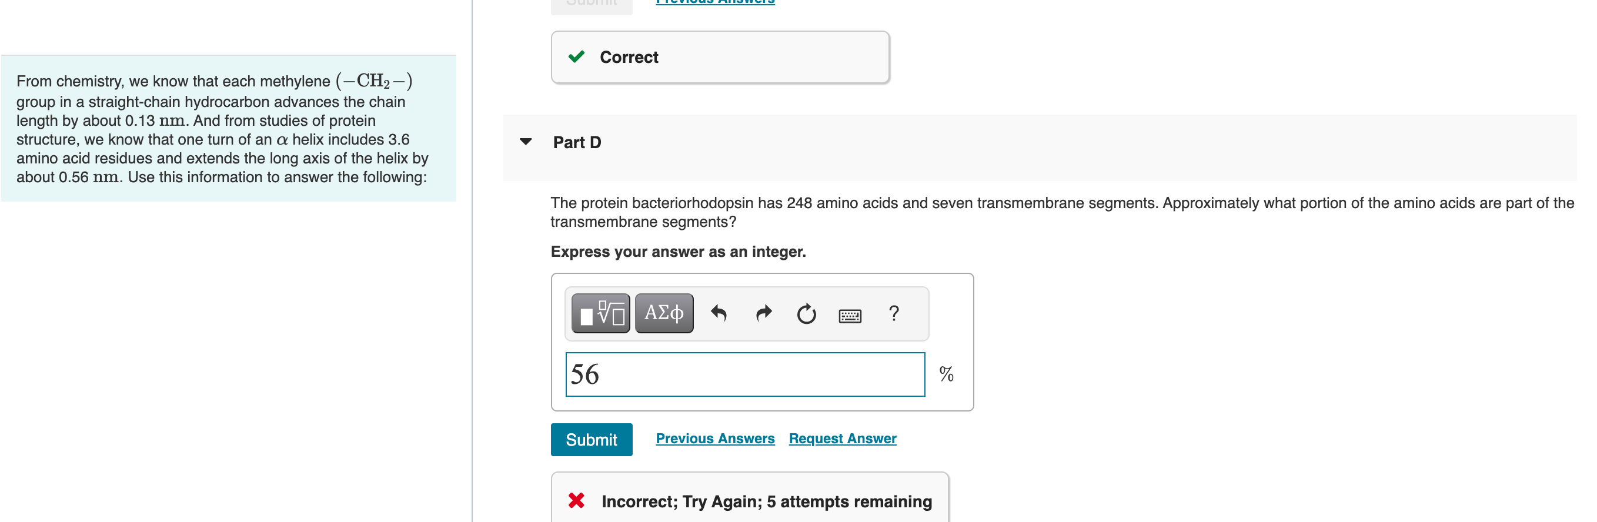Click the green Correct checkmark icon

(x=575, y=56)
